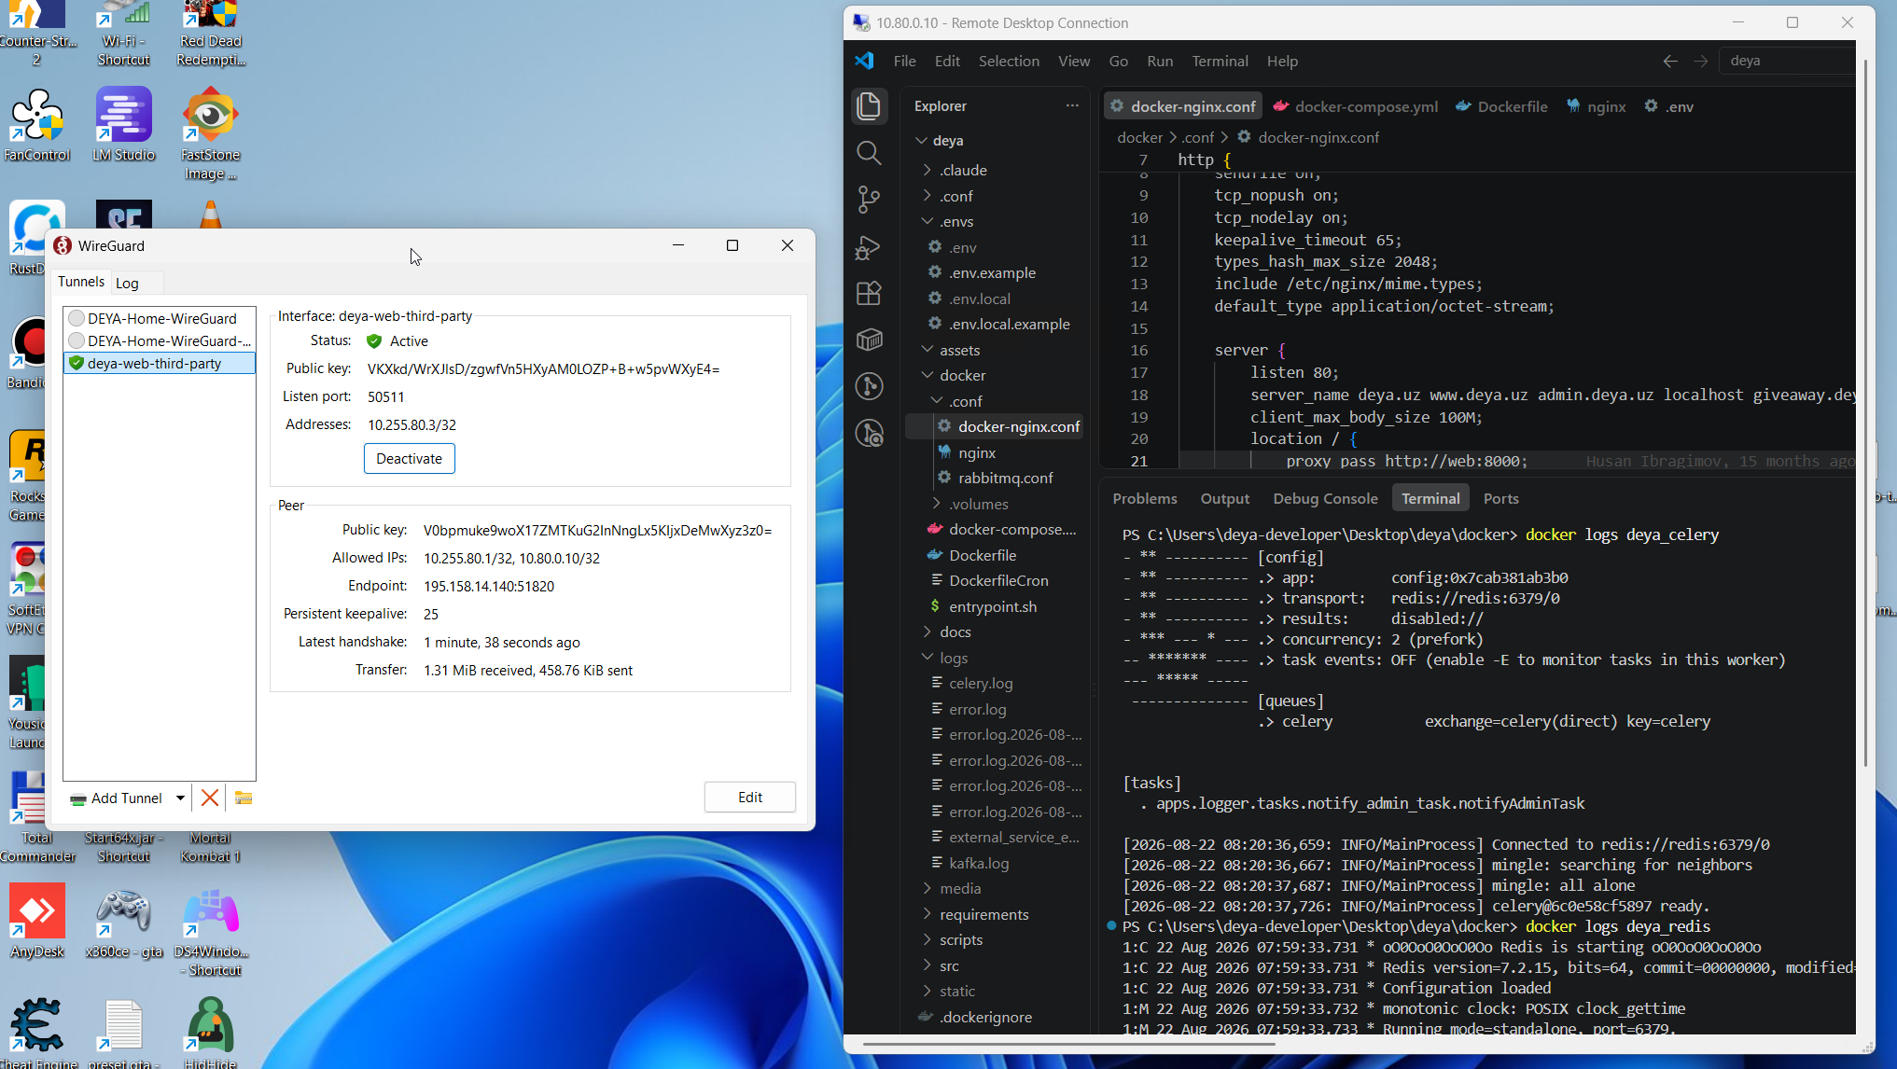The width and height of the screenshot is (1897, 1069).
Task: Open celery.log in the logs folder
Action: click(981, 683)
